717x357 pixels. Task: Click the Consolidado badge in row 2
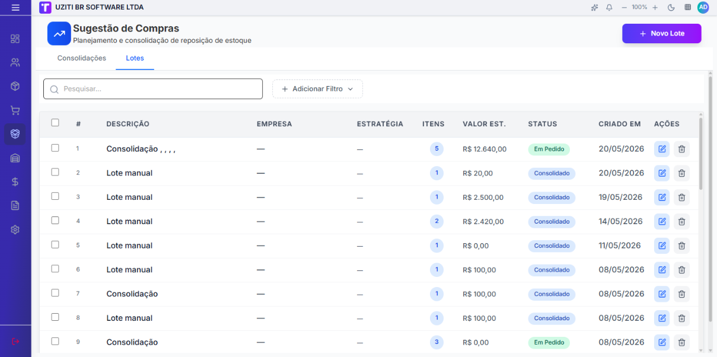(x=552, y=173)
